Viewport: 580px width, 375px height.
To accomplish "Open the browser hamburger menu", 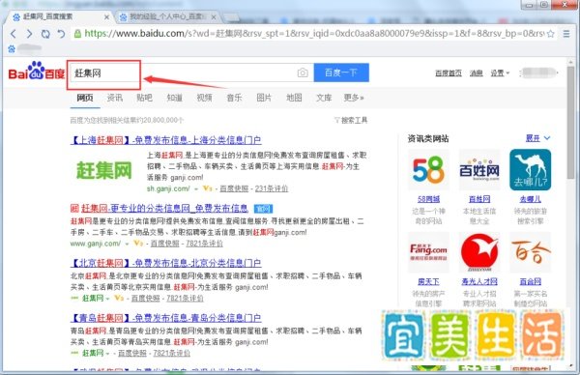I will point(566,34).
